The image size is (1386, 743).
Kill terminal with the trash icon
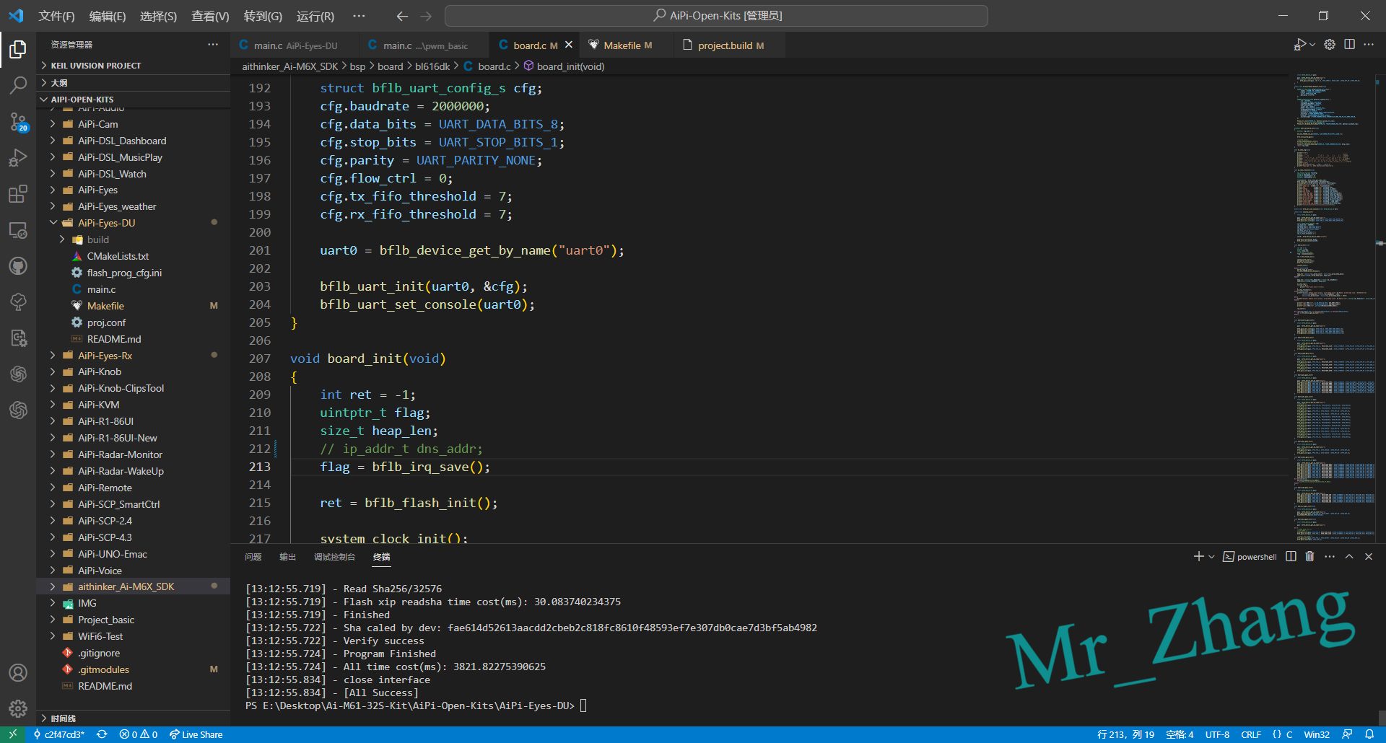(1309, 556)
